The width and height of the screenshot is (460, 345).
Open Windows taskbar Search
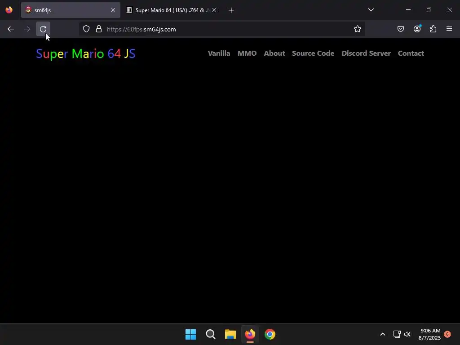click(x=211, y=334)
